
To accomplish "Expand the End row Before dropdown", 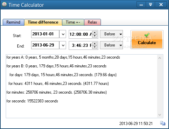I will 111,45.
